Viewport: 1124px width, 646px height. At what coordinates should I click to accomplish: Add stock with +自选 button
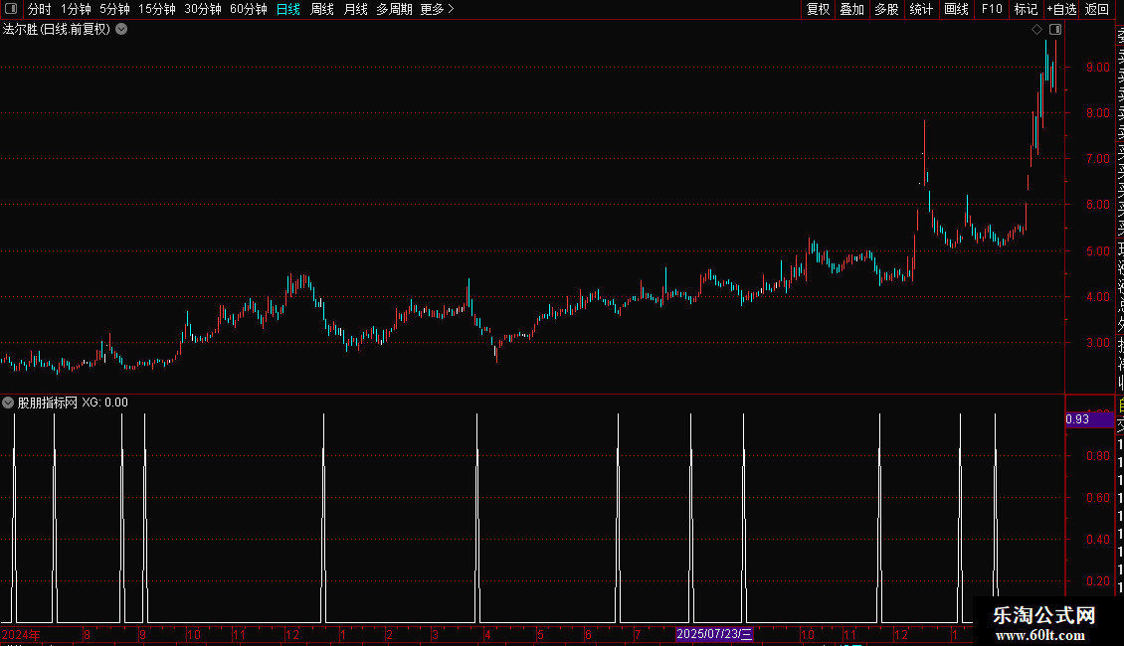pyautogui.click(x=1061, y=9)
